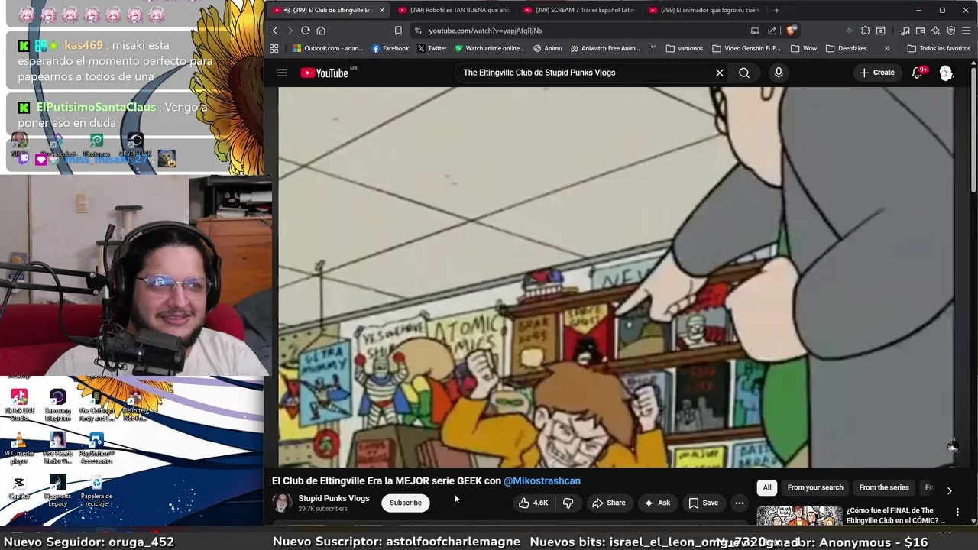Open the Todos los favoritos folder
The image size is (978, 550).
point(938,48)
